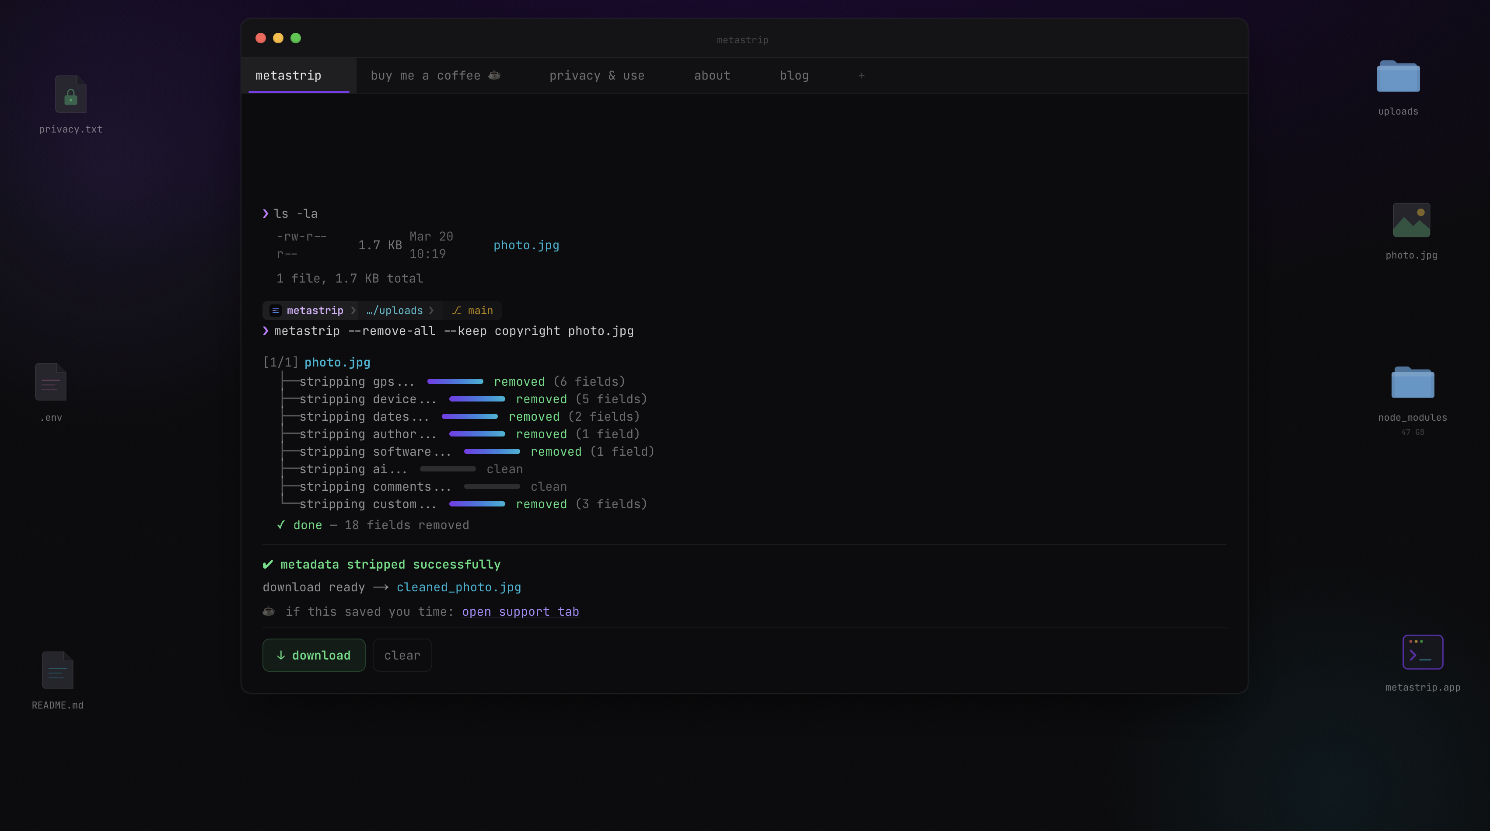The image size is (1490, 831).
Task: Close the metastrip window with the red button
Action: (x=261, y=38)
